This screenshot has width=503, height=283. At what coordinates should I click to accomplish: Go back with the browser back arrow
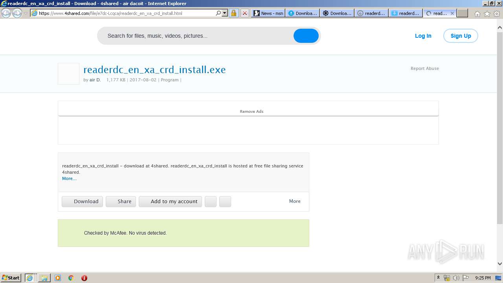pyautogui.click(x=6, y=13)
